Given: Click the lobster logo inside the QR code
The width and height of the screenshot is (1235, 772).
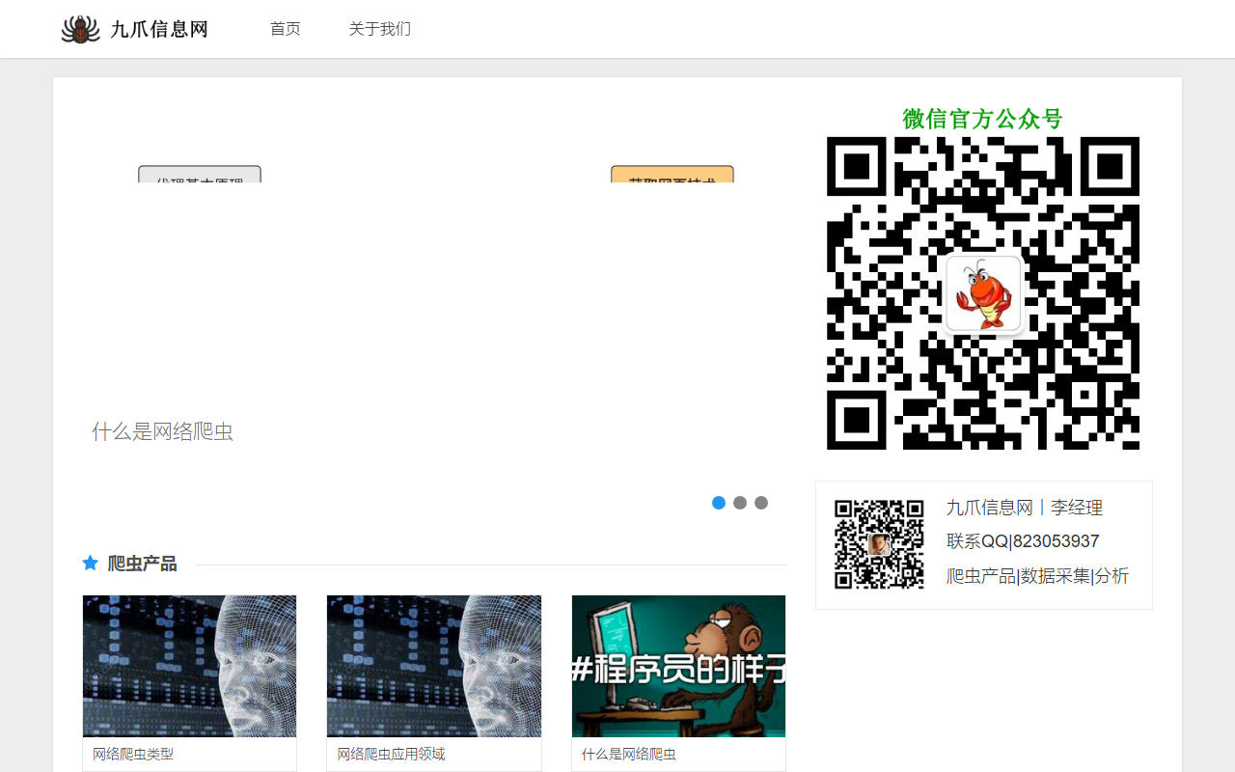Looking at the screenshot, I should [x=983, y=293].
